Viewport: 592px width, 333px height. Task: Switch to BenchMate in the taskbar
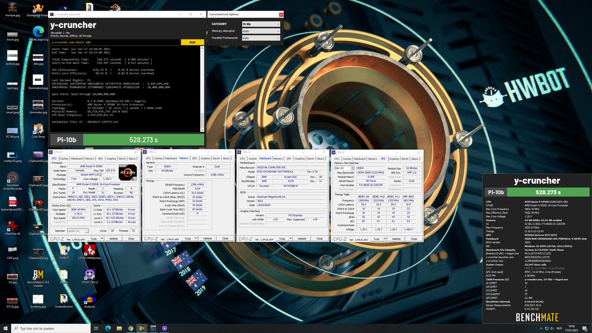tap(142, 328)
